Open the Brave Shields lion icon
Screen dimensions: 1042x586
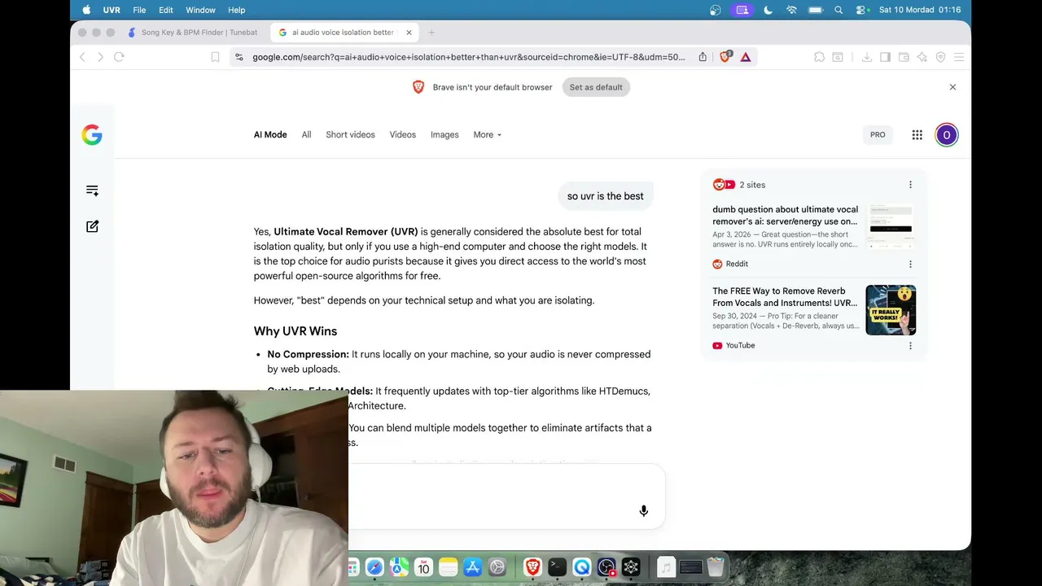pyautogui.click(x=725, y=57)
